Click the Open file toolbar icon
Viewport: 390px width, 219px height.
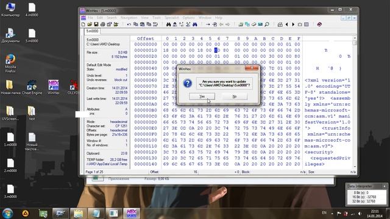pos(90,24)
